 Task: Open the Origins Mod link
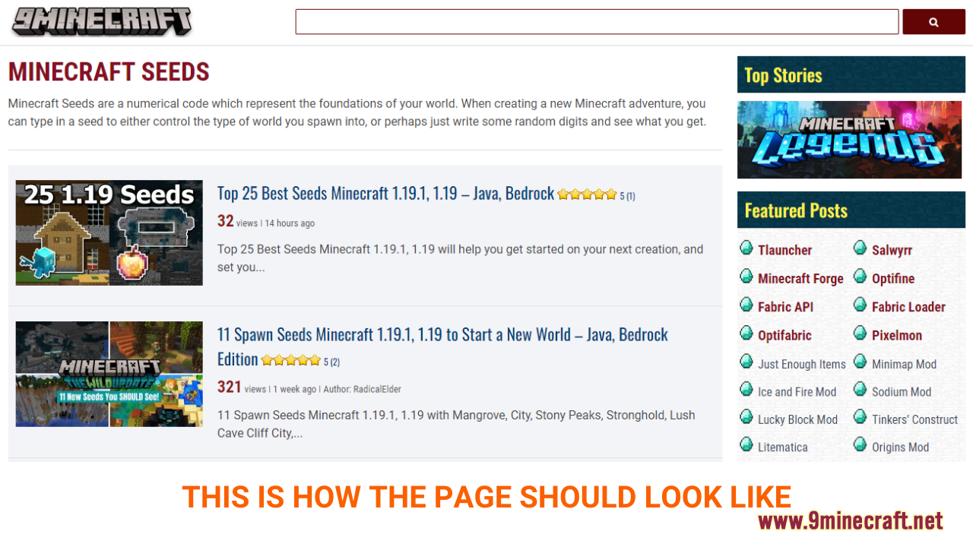coord(900,447)
